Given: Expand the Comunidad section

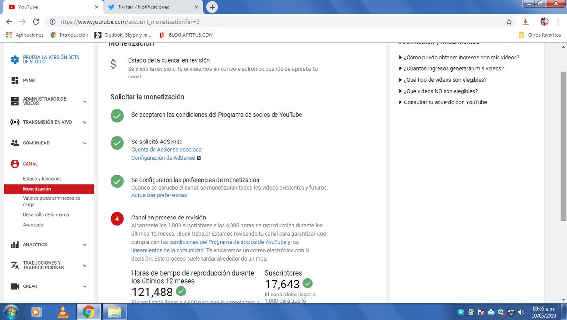Looking at the screenshot, I should (85, 143).
